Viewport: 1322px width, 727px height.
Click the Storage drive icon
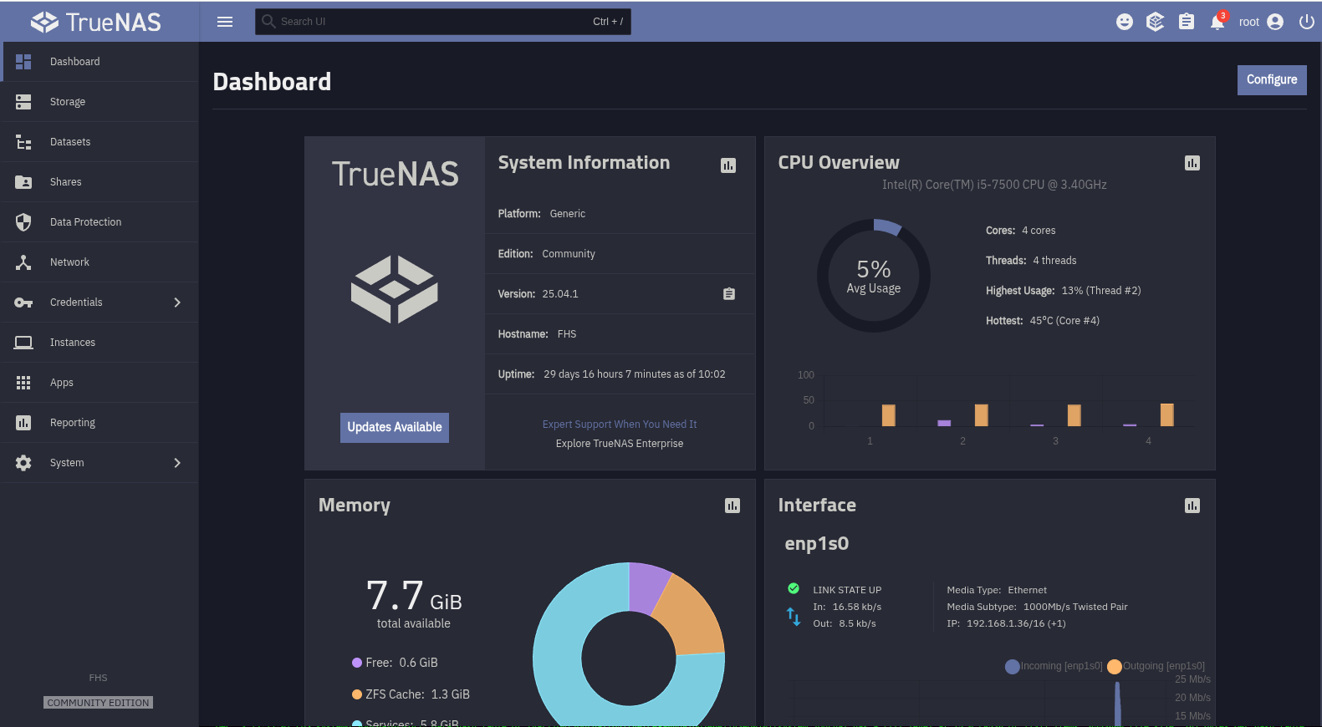coord(23,102)
